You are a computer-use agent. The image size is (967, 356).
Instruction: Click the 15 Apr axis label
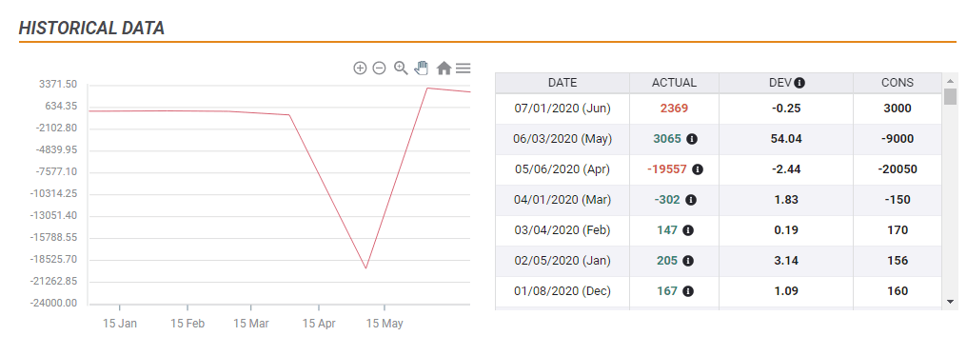point(318,324)
